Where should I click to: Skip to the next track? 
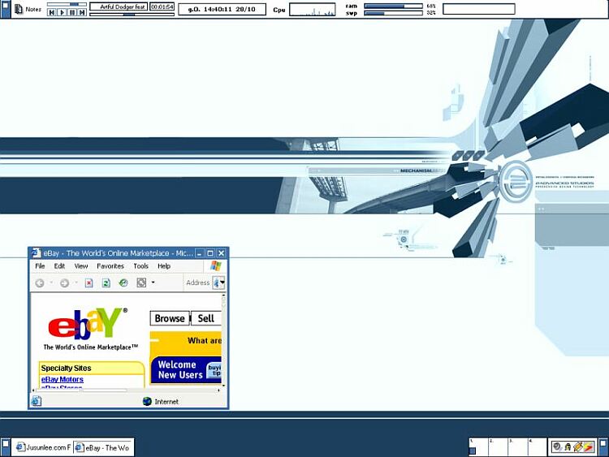83,13
